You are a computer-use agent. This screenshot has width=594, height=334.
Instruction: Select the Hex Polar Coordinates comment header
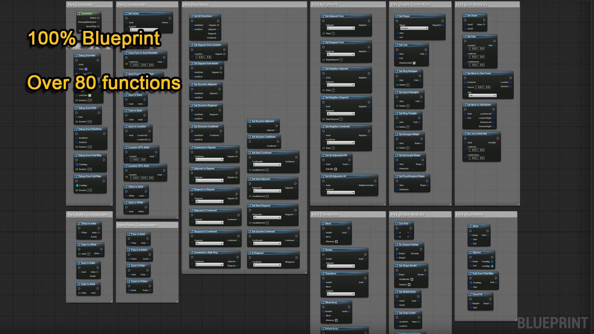click(x=138, y=225)
